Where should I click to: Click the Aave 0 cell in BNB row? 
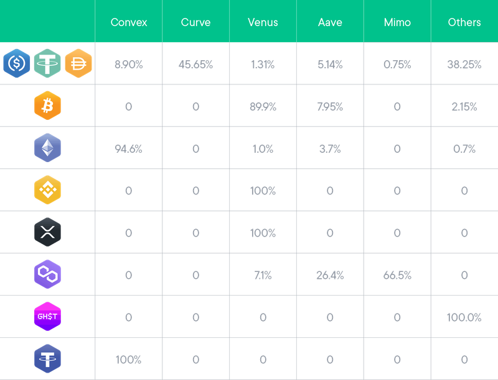click(x=330, y=191)
